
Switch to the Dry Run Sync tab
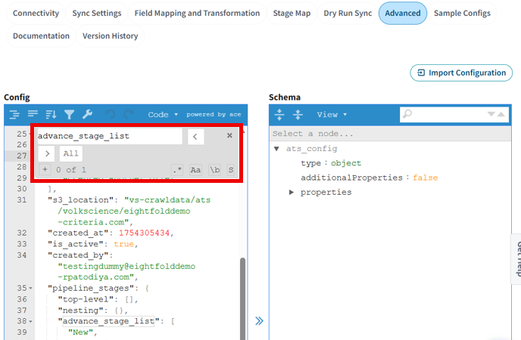pyautogui.click(x=348, y=14)
